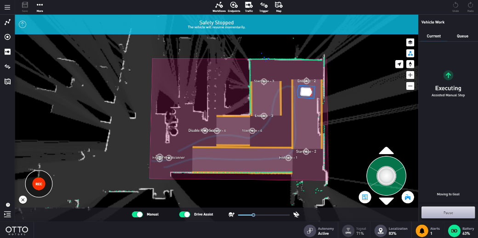
Task: Toggle the Manual switch
Action: (x=137, y=214)
